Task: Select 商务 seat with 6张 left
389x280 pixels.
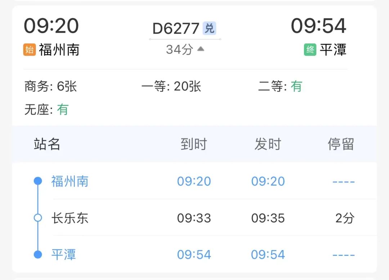Action: pyautogui.click(x=50, y=86)
